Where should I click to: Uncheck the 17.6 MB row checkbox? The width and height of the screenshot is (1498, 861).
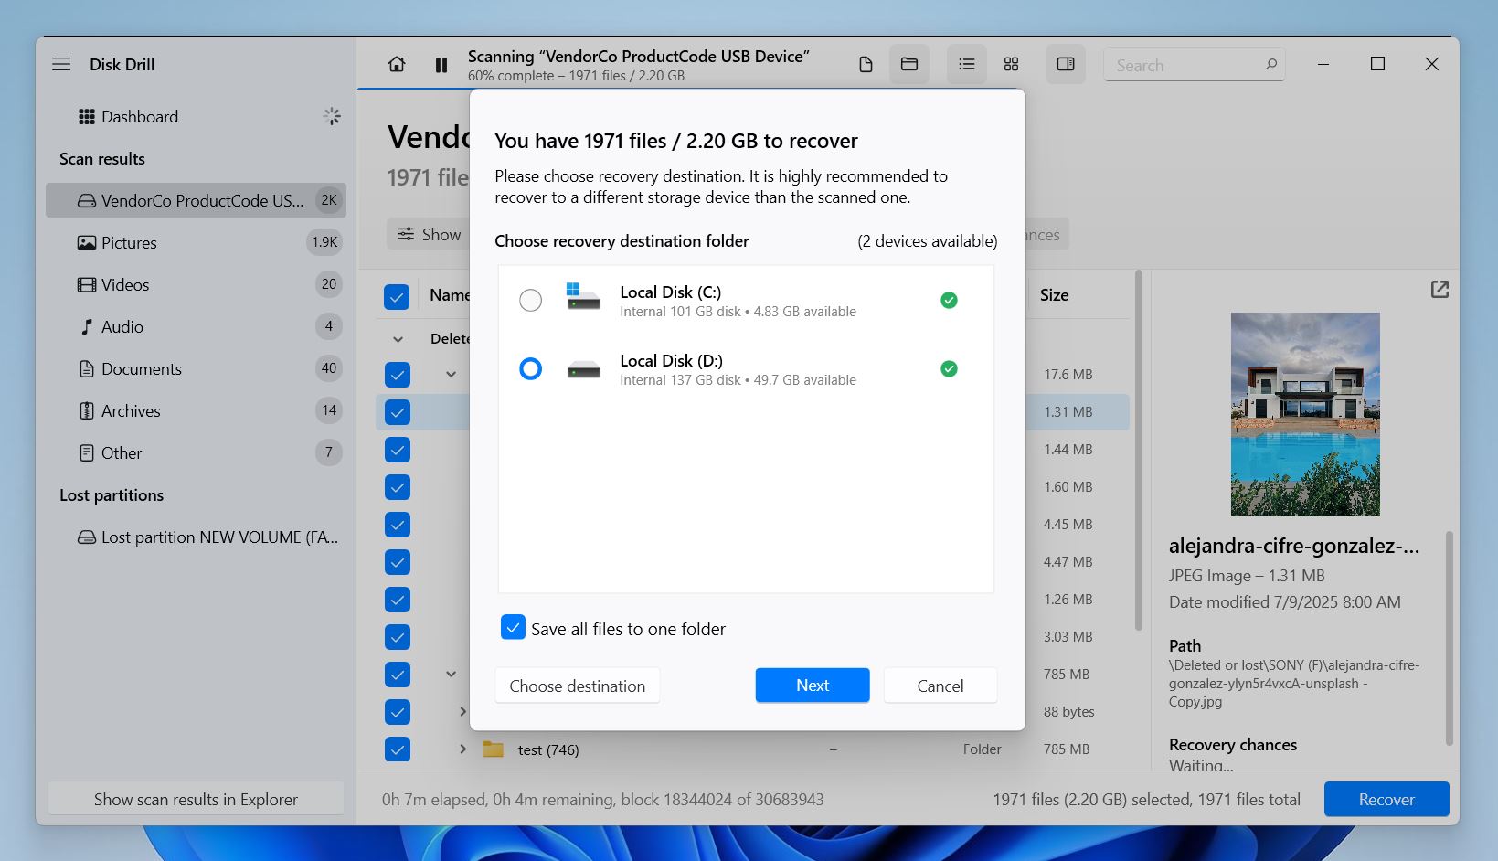coord(397,374)
